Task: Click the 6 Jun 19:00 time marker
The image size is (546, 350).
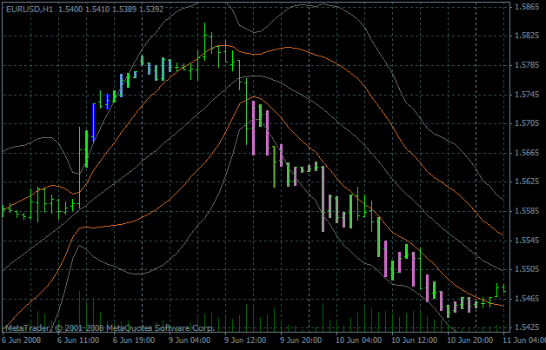Action: click(132, 341)
